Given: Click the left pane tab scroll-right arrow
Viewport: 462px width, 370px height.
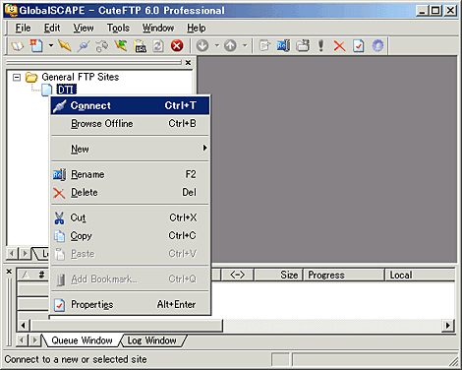Looking at the screenshot, I should pos(25,253).
